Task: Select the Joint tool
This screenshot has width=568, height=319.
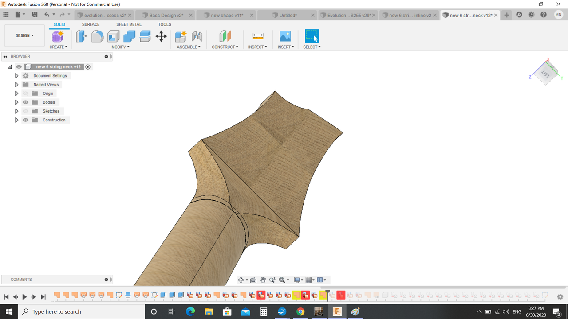Action: click(197, 36)
